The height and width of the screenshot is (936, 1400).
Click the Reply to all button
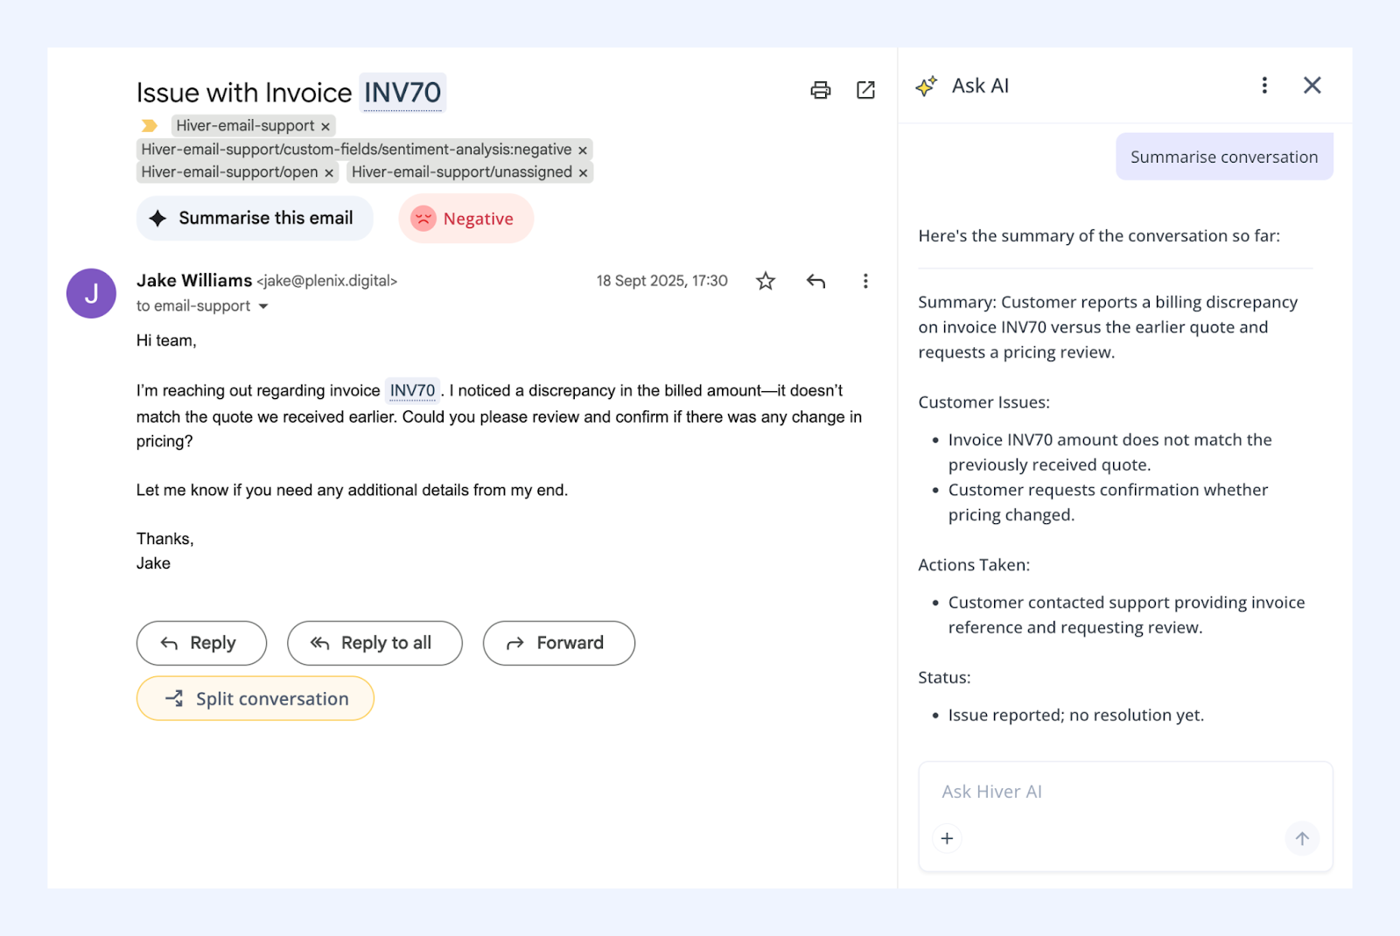point(374,643)
